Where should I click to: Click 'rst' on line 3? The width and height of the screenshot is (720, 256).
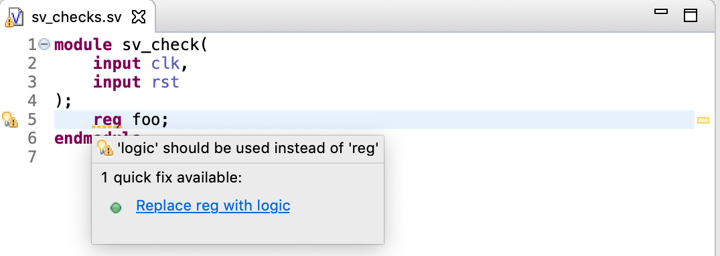point(165,82)
